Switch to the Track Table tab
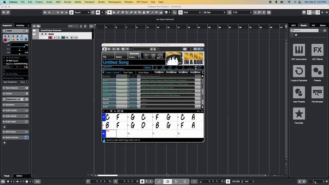Viewport: 329px width, 185px height. coord(128,72)
